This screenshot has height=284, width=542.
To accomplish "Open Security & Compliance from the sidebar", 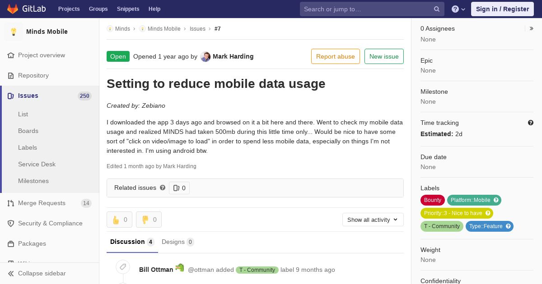I will (x=50, y=223).
